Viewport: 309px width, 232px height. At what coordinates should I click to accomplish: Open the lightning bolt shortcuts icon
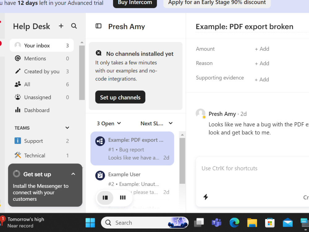205,197
